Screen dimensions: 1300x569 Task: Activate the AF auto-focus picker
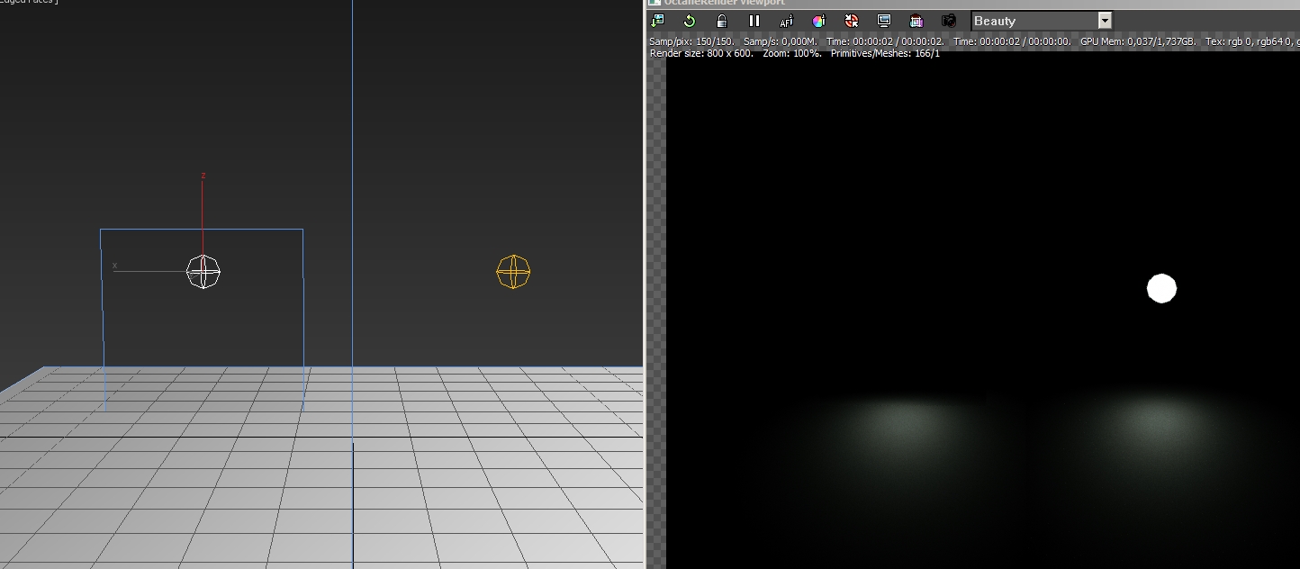tap(787, 21)
